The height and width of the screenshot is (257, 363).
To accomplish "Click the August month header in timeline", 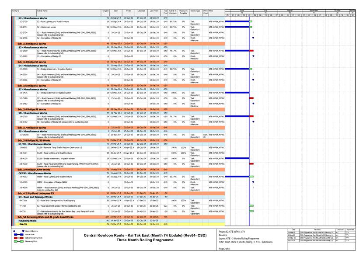I will (290, 10).
